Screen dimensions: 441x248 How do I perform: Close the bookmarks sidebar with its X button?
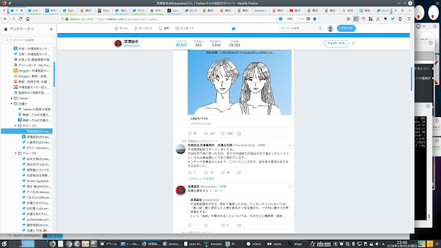(x=51, y=29)
